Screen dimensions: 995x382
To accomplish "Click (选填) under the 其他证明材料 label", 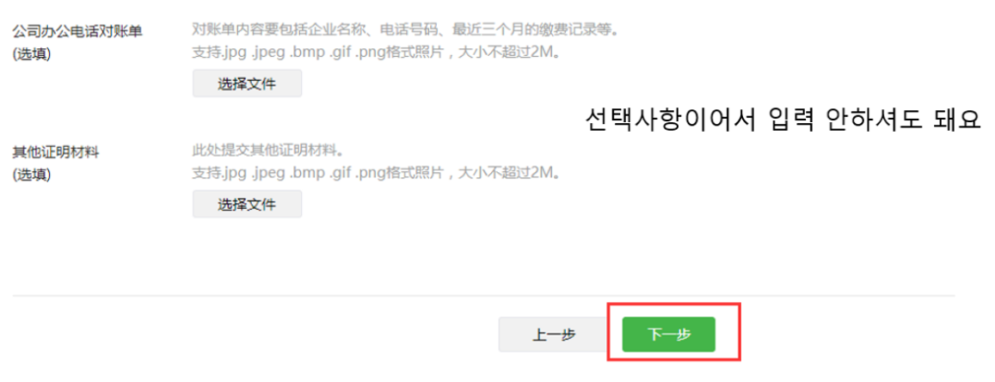I will pyautogui.click(x=31, y=175).
